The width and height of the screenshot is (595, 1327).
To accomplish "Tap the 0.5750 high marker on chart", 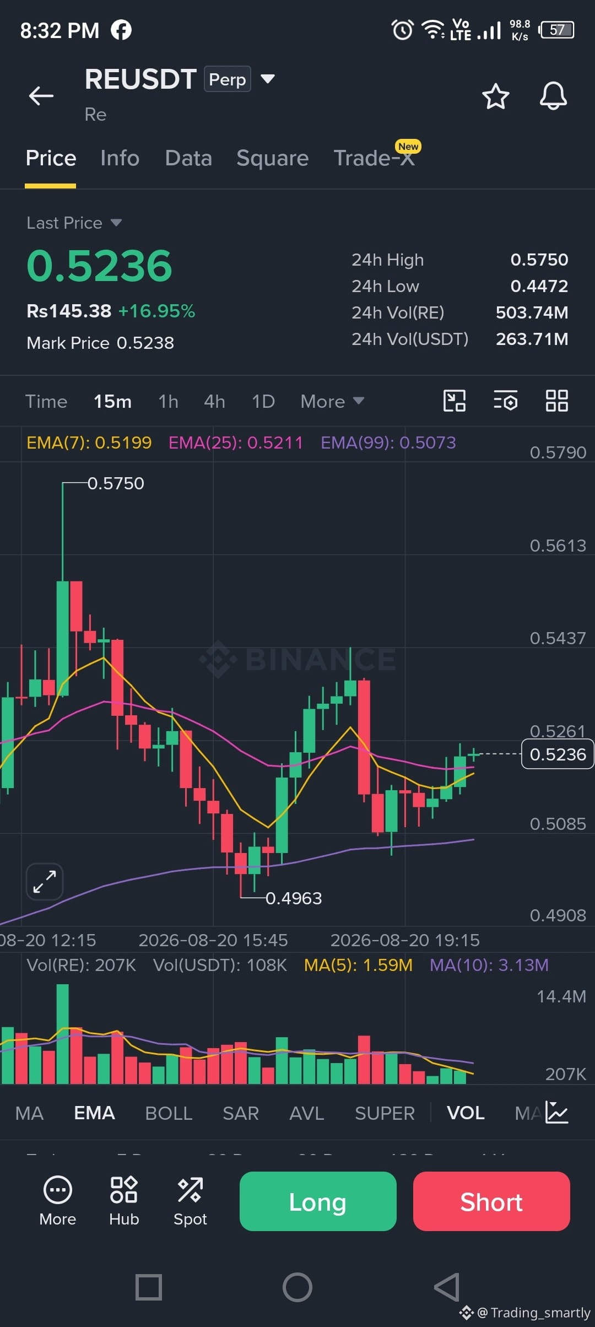I will pyautogui.click(x=116, y=483).
